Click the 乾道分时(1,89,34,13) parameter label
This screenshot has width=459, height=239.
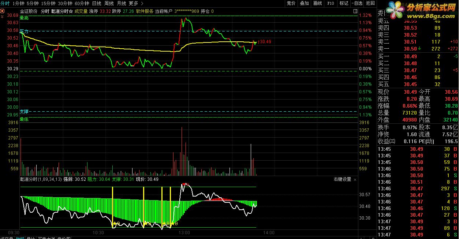[41, 179]
